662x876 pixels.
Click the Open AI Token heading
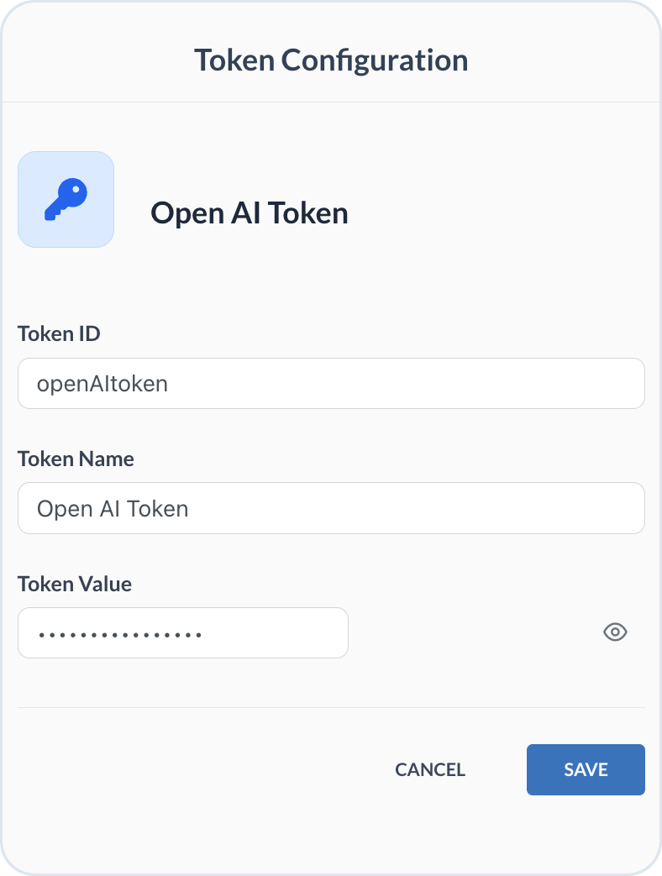[250, 212]
